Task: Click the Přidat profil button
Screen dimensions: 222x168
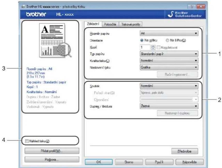Action: [52, 151]
